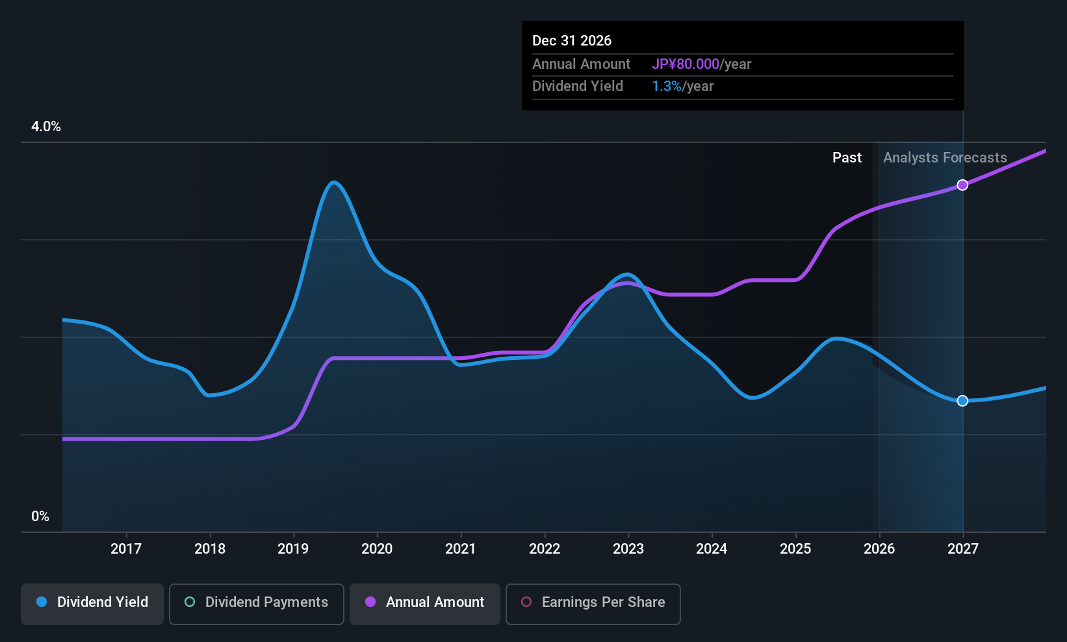
Task: Click the Dec 31 2026 tooltip header
Action: pyautogui.click(x=572, y=41)
